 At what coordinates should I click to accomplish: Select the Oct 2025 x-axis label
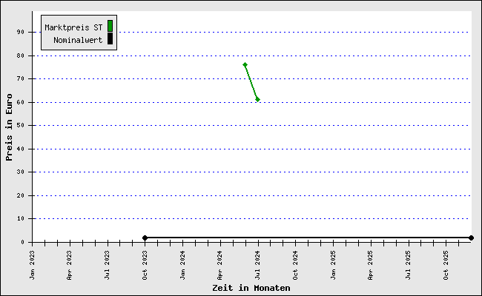click(x=446, y=264)
